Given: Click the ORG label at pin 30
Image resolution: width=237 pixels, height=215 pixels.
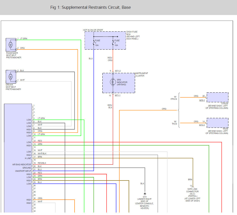Looking at the screenshot, I should (x=40, y=198).
